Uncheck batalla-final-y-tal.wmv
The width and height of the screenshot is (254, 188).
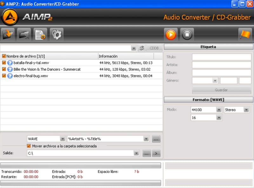[4, 63]
